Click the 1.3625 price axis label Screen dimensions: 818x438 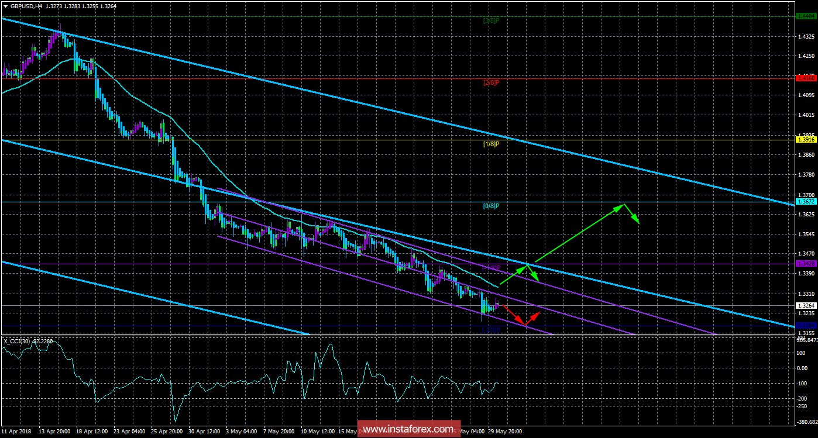(806, 215)
